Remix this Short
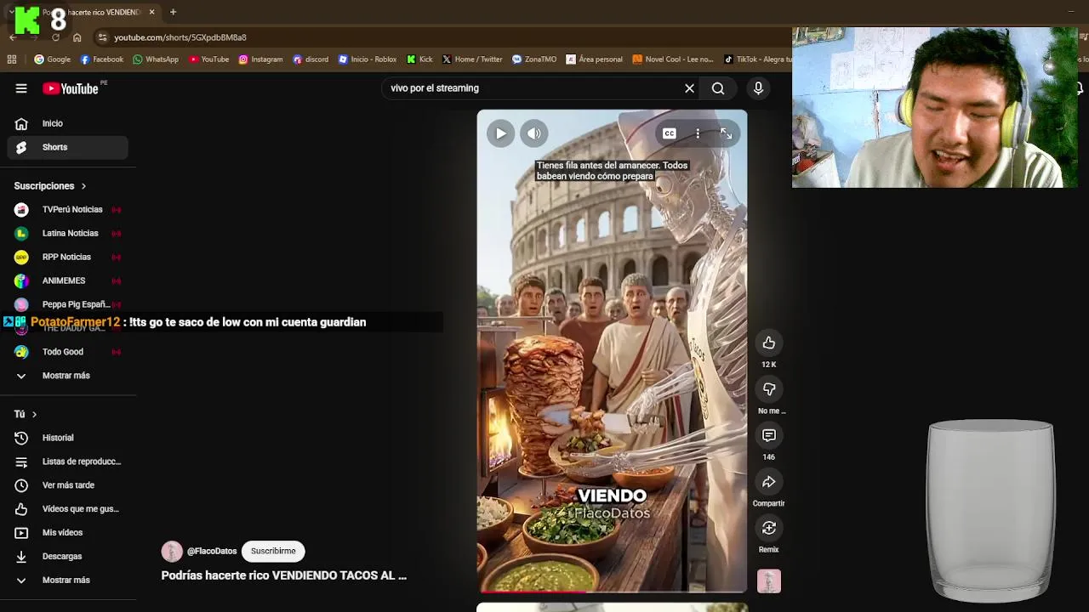Viewport: 1089px width, 612px height. (768, 528)
